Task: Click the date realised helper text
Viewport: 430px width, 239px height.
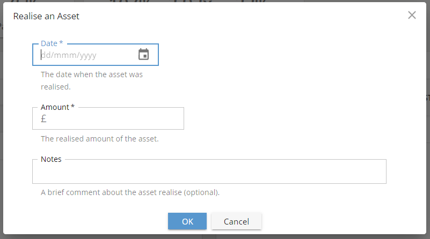Action: tap(92, 80)
